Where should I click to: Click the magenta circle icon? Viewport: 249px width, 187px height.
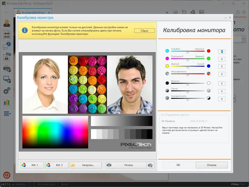pos(167,59)
